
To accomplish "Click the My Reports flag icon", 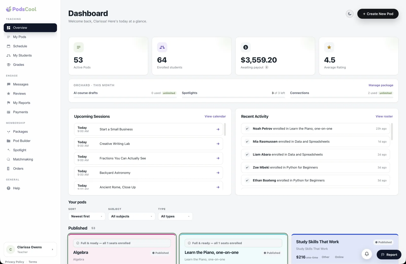I will [9, 103].
